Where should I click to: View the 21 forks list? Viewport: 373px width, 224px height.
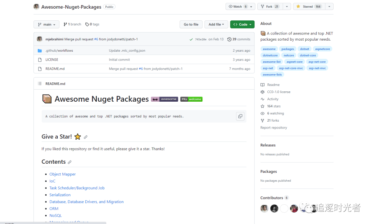tap(270, 120)
